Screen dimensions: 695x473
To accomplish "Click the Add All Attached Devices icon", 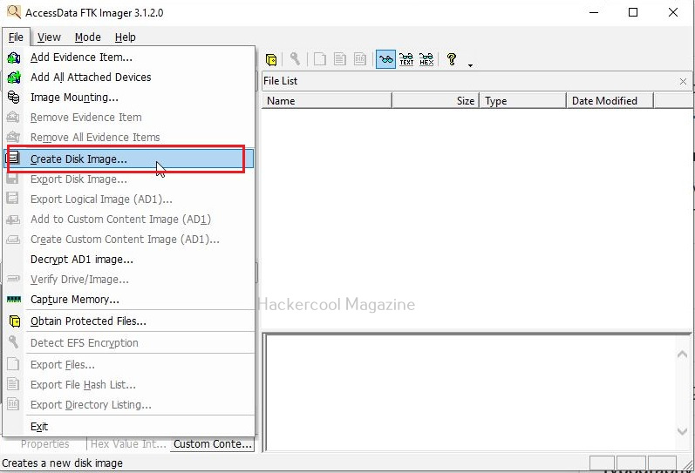I will pyautogui.click(x=14, y=78).
